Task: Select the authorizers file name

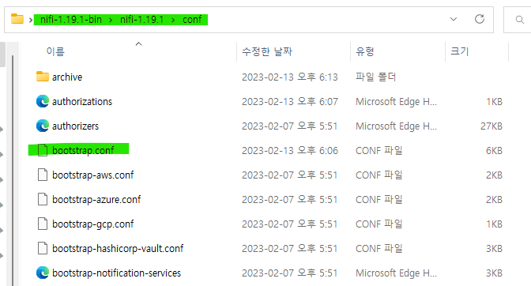Action: pos(75,126)
